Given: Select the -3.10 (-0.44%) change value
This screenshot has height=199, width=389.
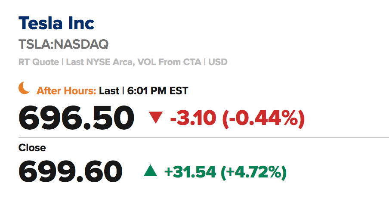Looking at the screenshot, I should tap(237, 118).
